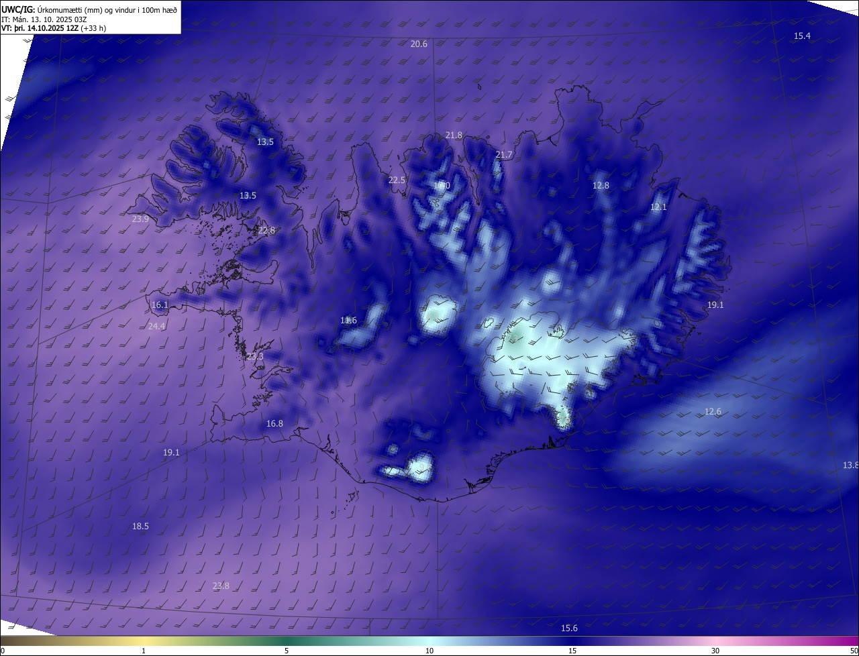Image resolution: width=859 pixels, height=656 pixels.
Task: Click the value label 22.5
Action: click(397, 180)
